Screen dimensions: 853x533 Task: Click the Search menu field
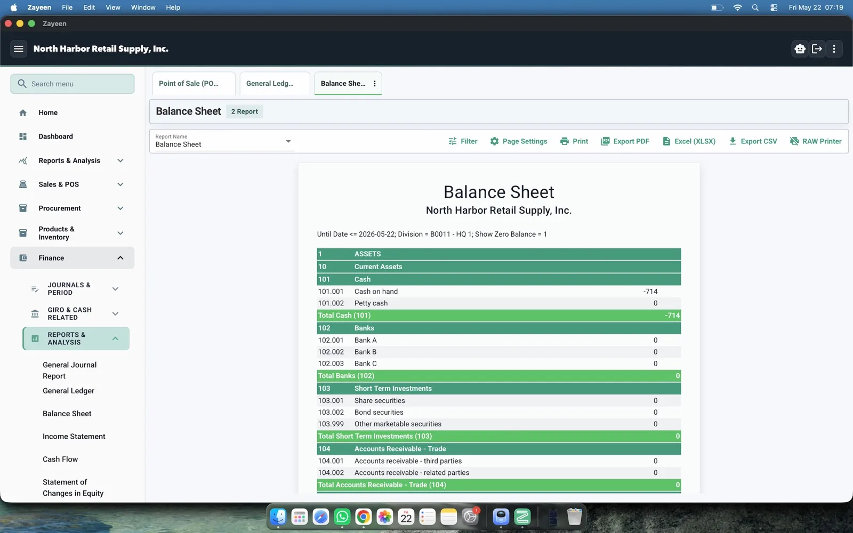coord(73,84)
